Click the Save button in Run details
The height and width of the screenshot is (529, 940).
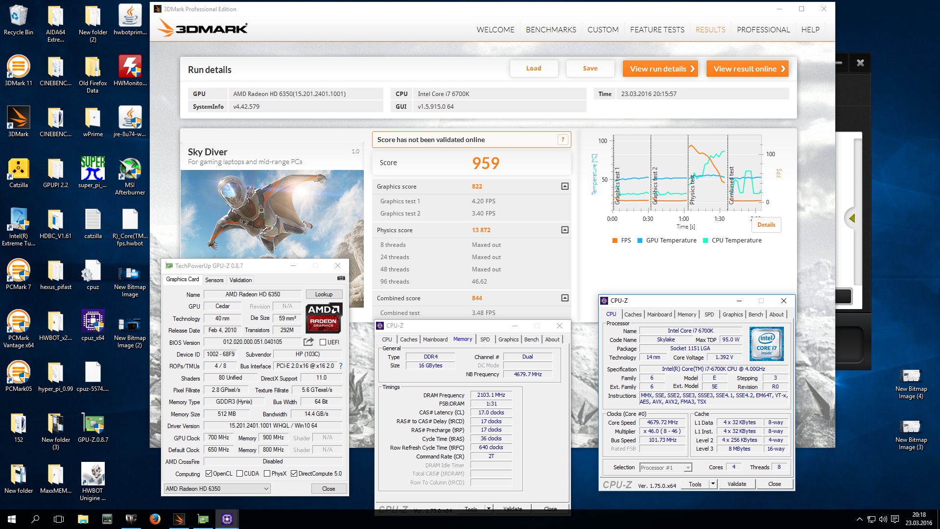[x=590, y=69]
